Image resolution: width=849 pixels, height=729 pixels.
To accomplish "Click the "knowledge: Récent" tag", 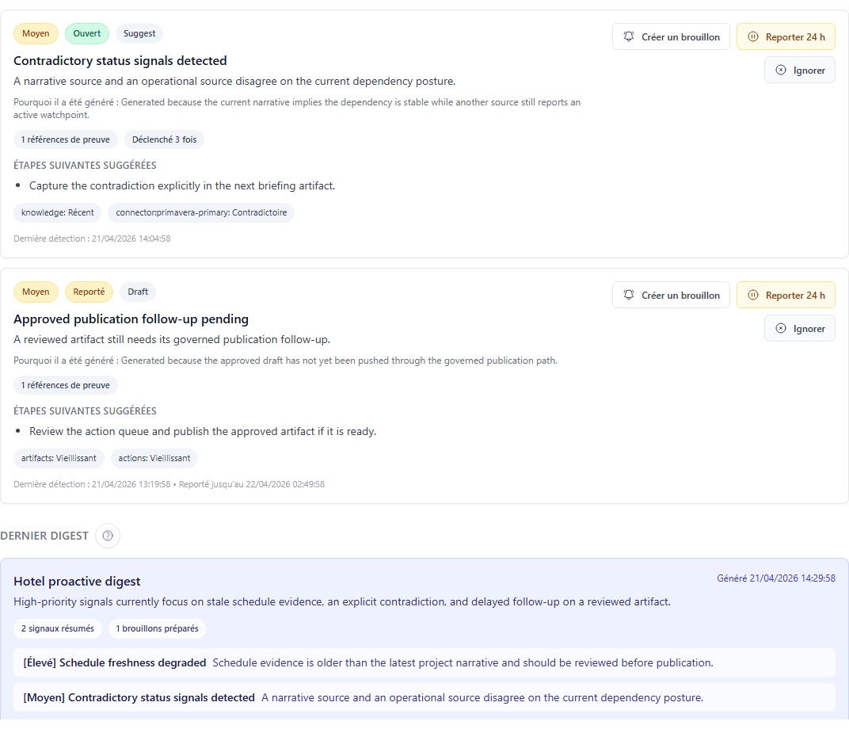I will click(57, 212).
